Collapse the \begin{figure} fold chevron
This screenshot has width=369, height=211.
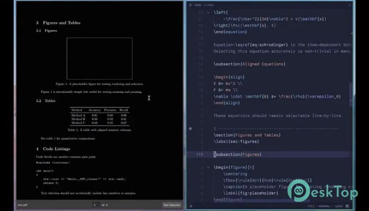click(x=208, y=167)
